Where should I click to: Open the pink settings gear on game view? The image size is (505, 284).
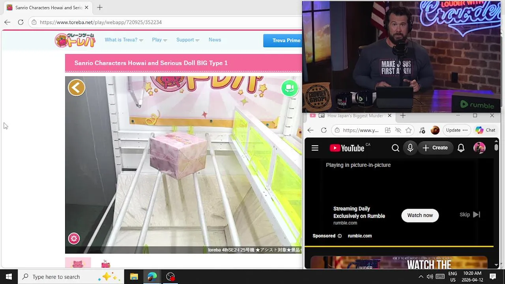pos(74,238)
